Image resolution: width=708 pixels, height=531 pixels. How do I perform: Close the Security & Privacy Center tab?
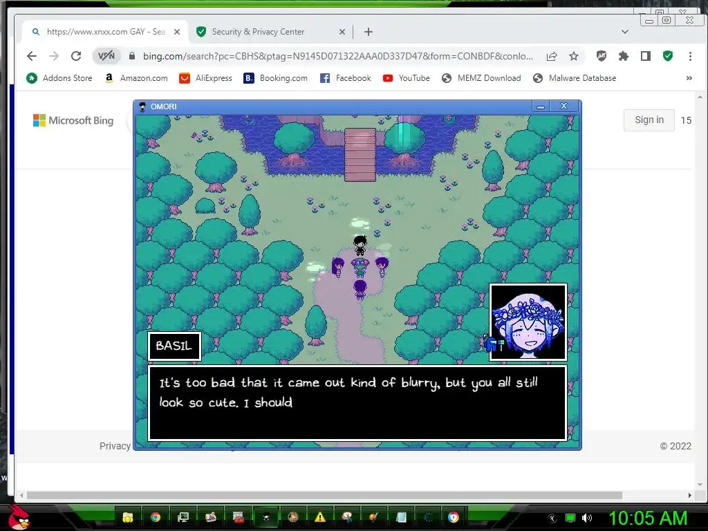click(x=342, y=32)
